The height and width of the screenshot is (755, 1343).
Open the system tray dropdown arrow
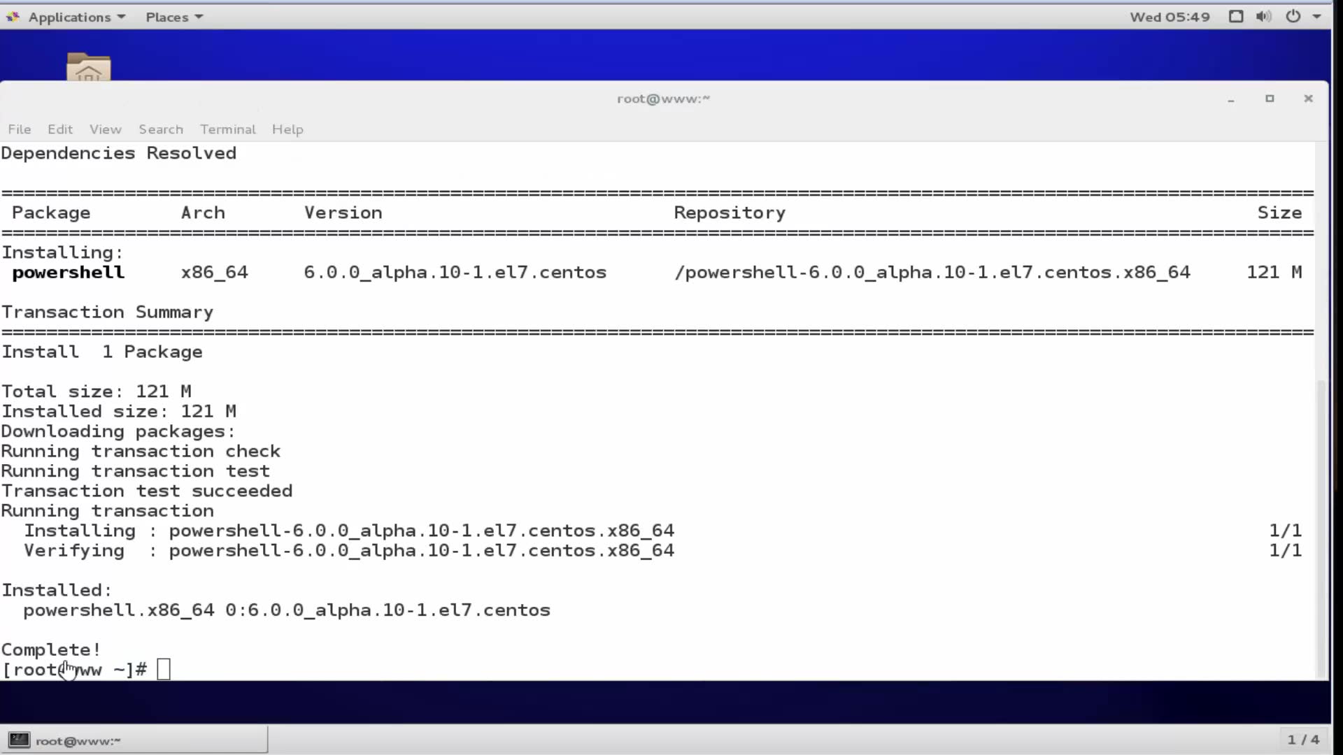coord(1319,16)
